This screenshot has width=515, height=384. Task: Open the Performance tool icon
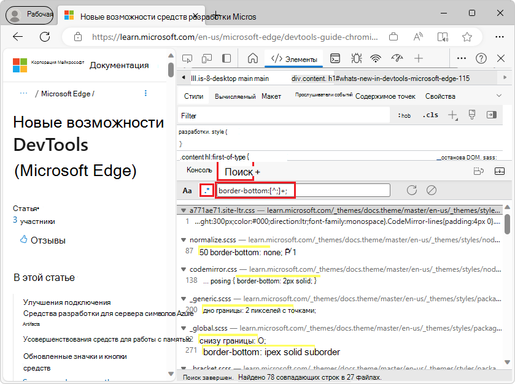[397, 59]
